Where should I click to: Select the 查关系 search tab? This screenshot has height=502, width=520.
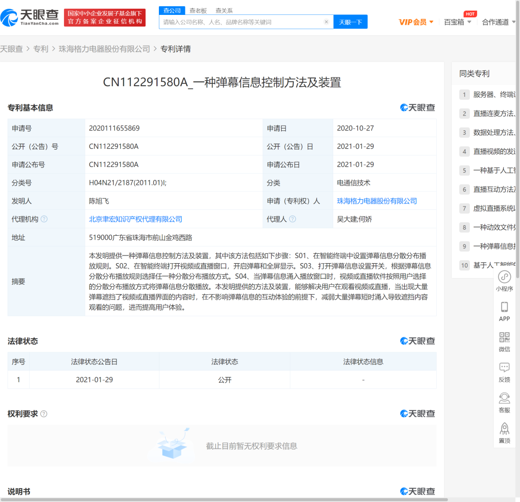pos(224,11)
